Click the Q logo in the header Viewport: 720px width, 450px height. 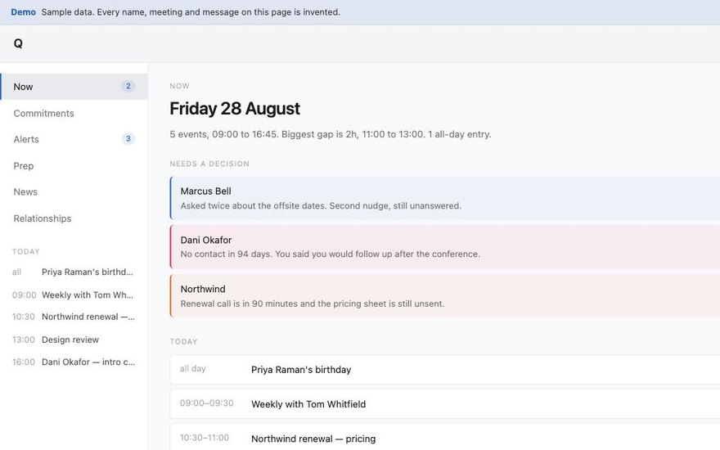click(18, 43)
